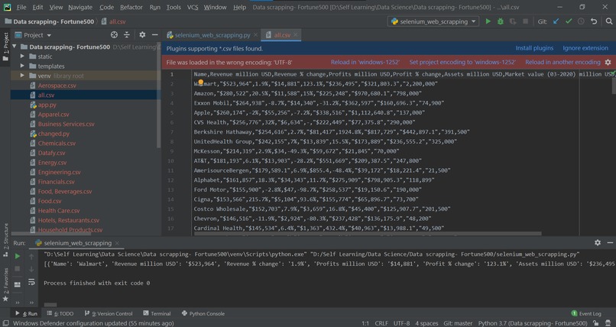Viewport: 616px width, 327px height.
Task: Click Run panel down-arrow navigation icon
Action: tap(31, 269)
